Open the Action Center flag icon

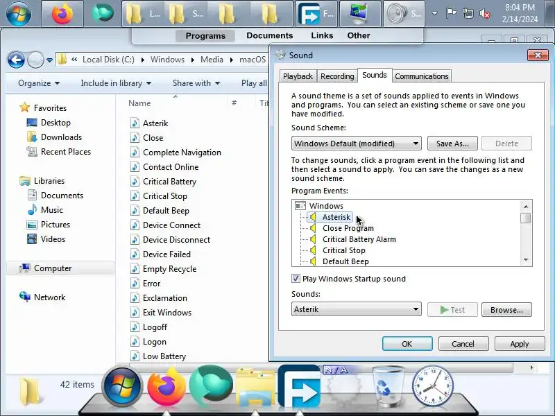pos(451,13)
